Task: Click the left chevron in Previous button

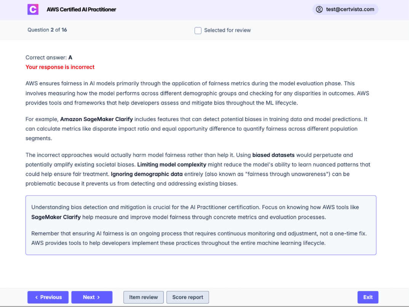Action: coord(37,297)
